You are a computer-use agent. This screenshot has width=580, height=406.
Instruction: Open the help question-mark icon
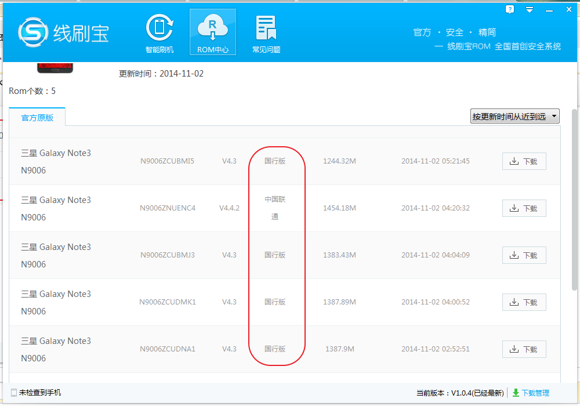pos(510,9)
